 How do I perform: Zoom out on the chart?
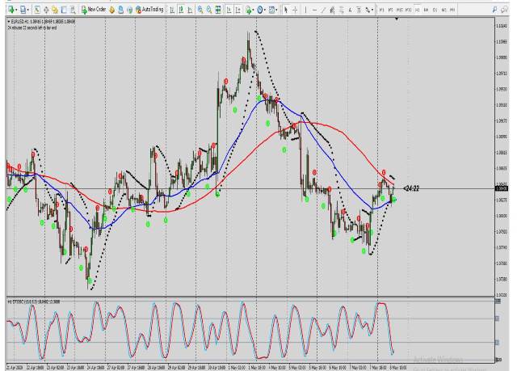pos(210,9)
